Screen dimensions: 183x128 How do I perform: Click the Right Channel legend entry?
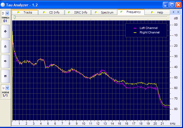click(146, 33)
